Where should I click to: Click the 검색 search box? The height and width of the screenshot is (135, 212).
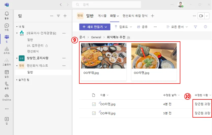[107, 5]
